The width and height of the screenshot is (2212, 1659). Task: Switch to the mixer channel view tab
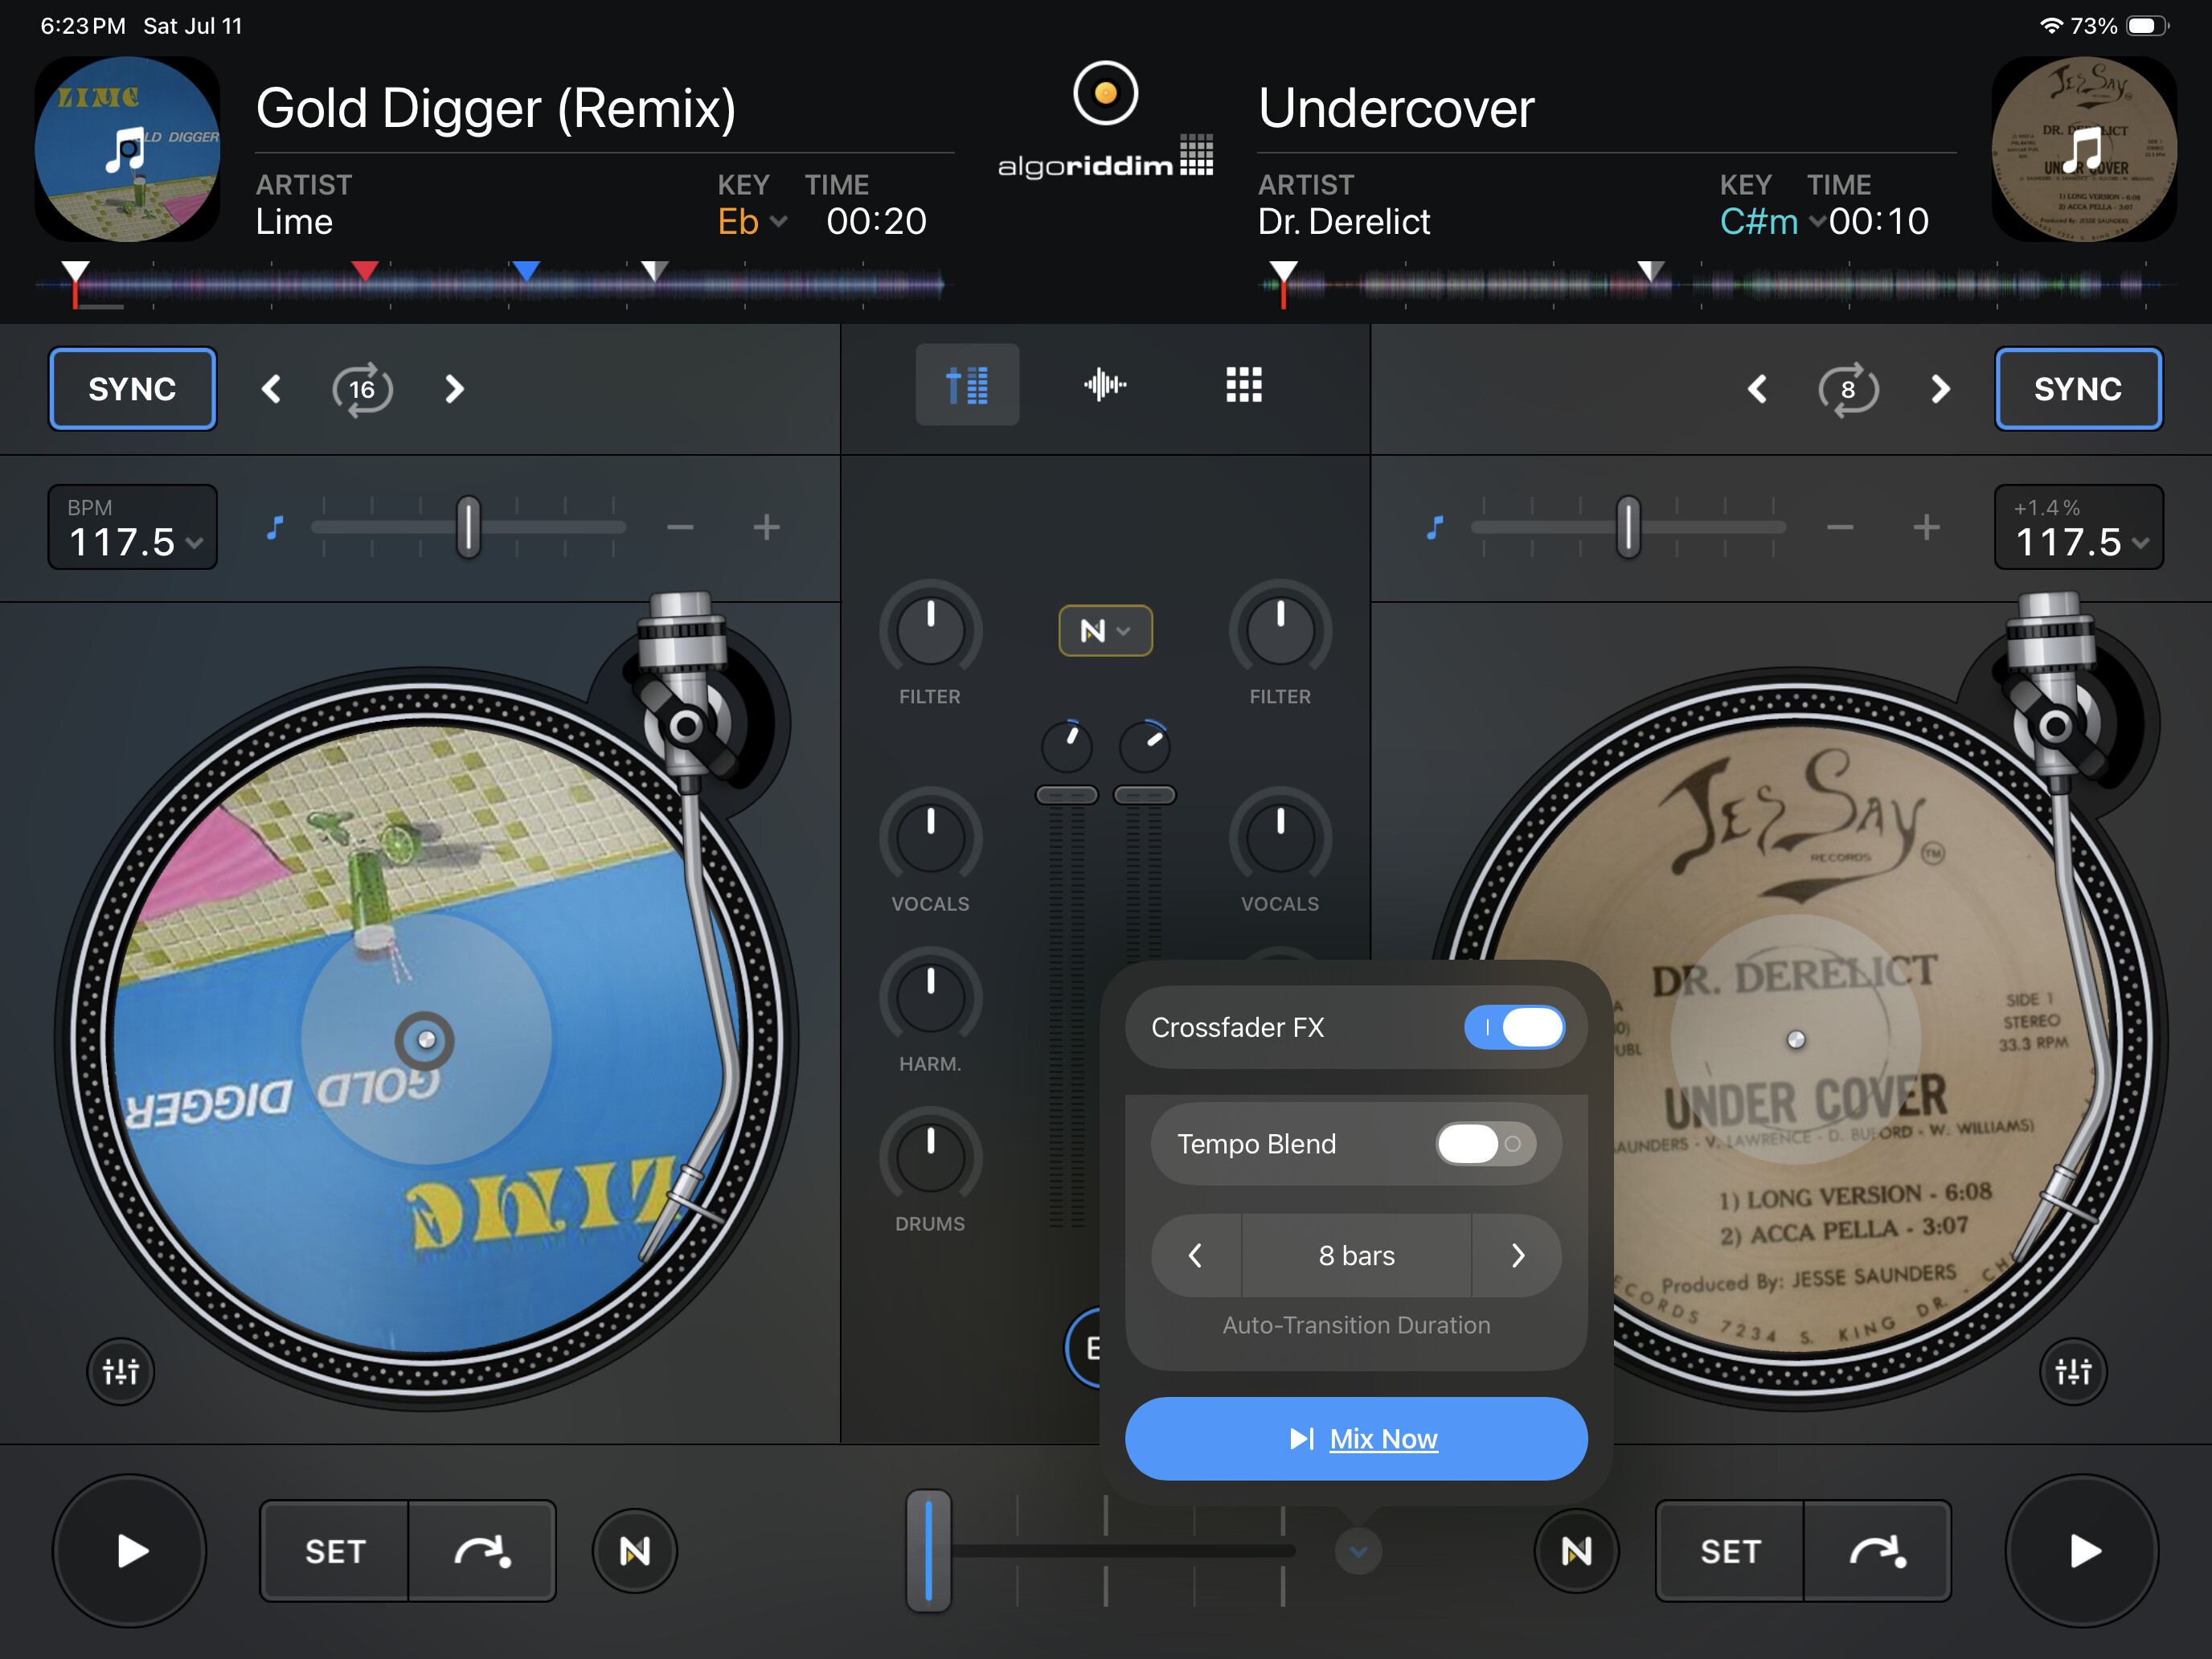[967, 384]
